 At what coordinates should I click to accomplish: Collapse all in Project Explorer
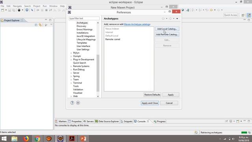coord(36,25)
